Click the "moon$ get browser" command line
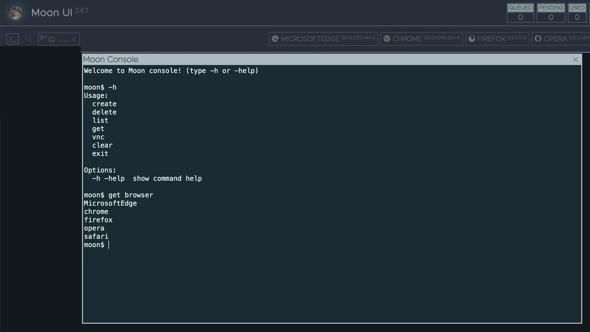Viewport: 590px width, 332px height. 118,195
